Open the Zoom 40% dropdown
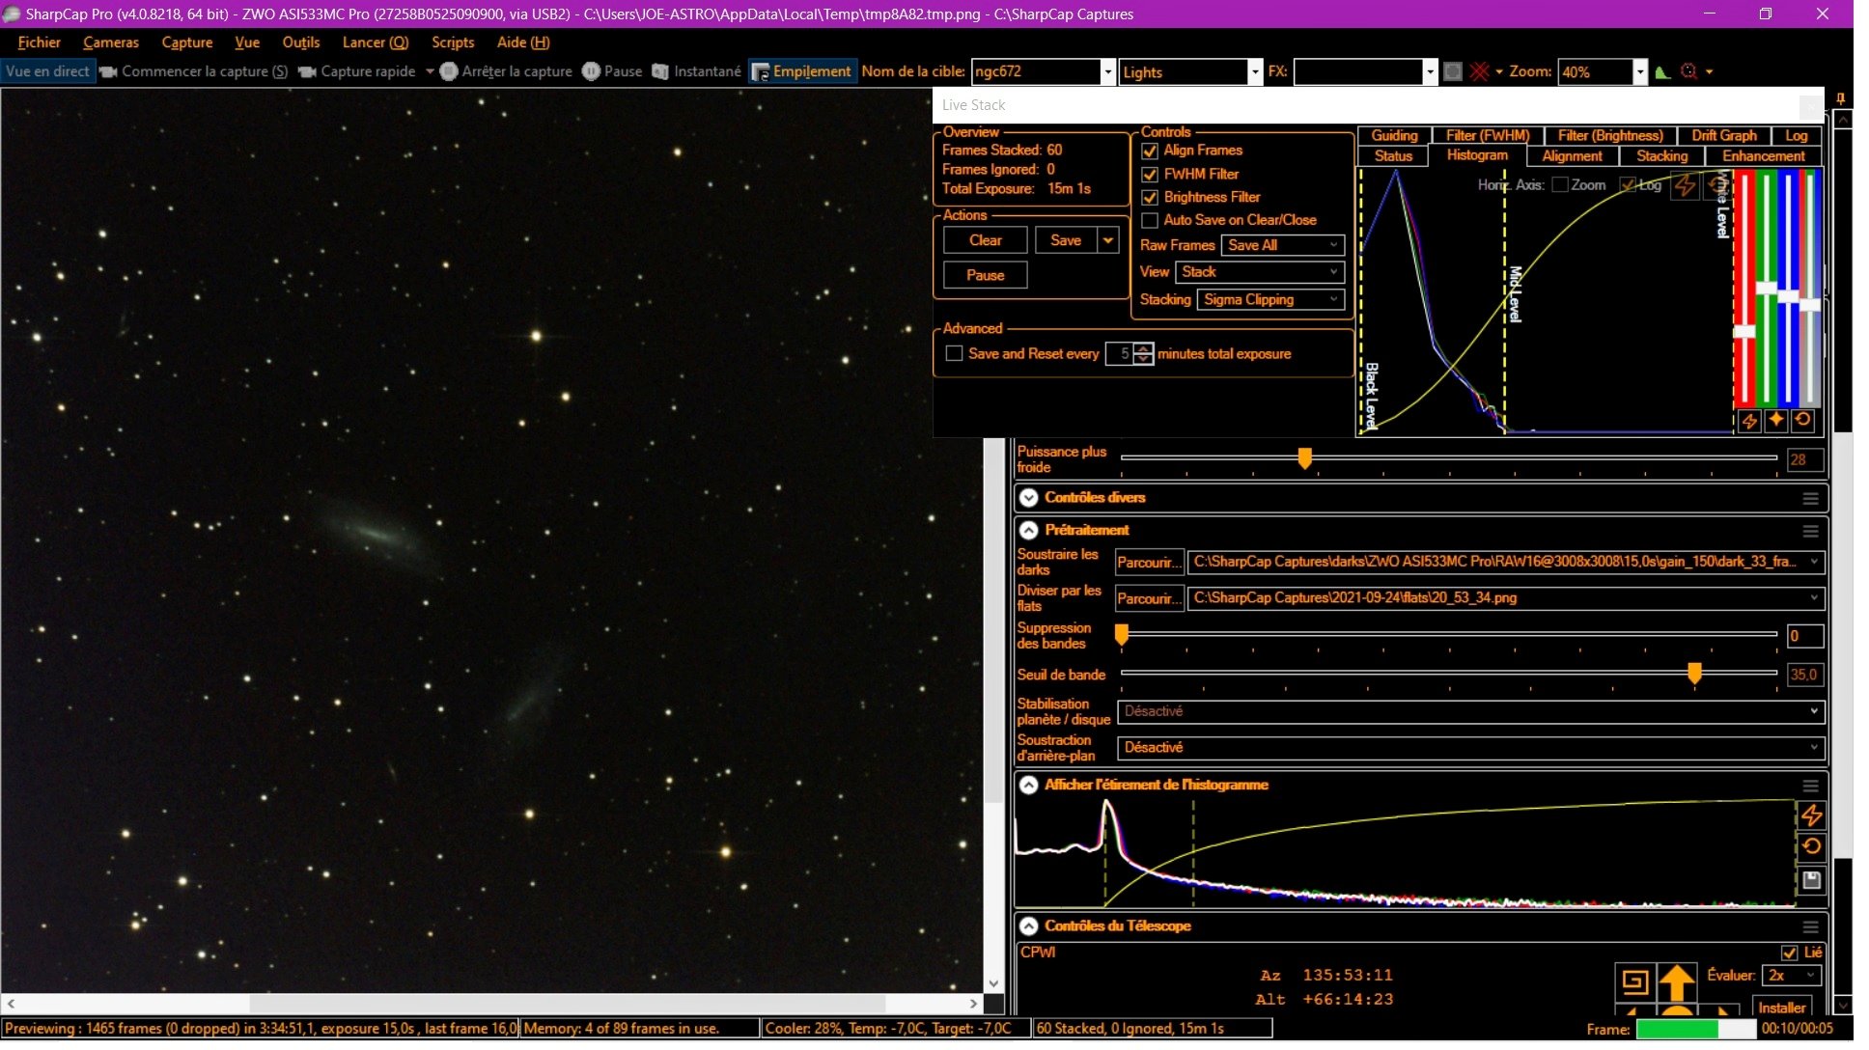This screenshot has width=1869, height=1050. click(x=1639, y=72)
